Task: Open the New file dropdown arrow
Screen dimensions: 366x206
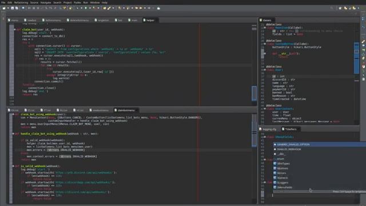Action: click(8, 8)
